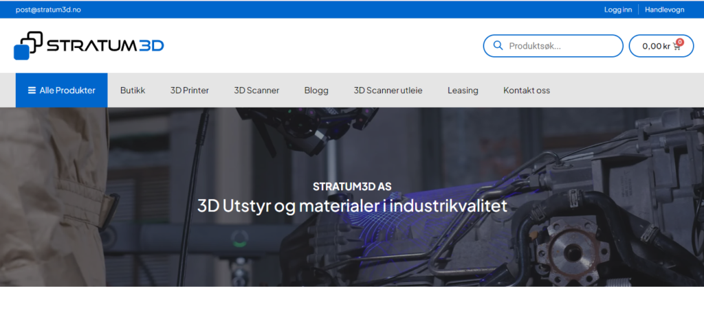704x317 pixels.
Task: Open the shopping cart icon
Action: pos(676,46)
